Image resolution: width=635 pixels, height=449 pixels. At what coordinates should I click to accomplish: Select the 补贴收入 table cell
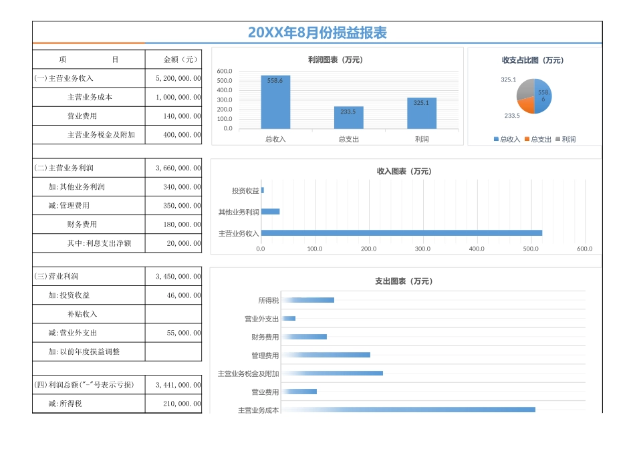[89, 314]
